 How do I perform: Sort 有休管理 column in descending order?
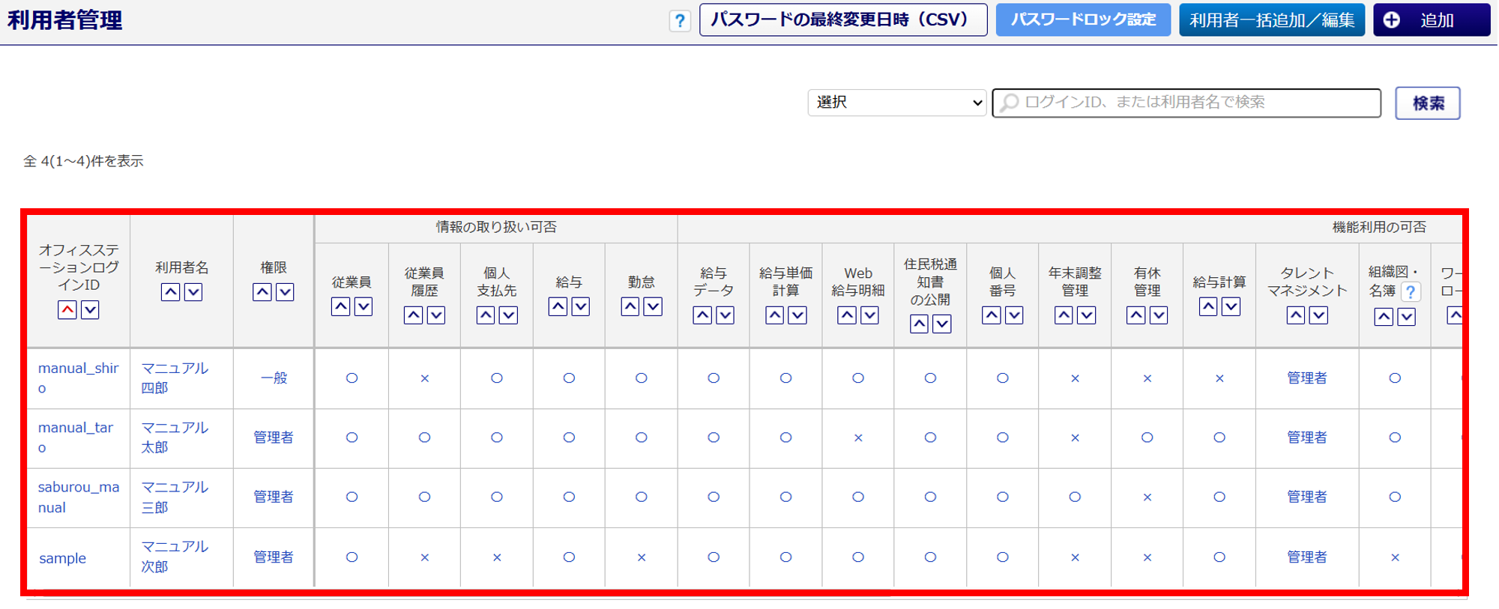tap(1159, 315)
